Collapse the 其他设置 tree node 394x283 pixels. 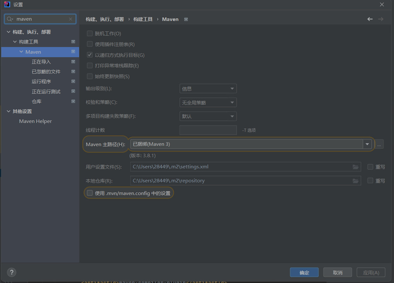click(9, 111)
